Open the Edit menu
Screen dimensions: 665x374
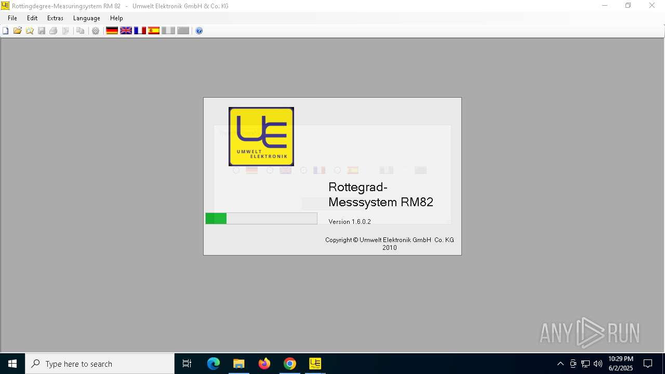32,18
